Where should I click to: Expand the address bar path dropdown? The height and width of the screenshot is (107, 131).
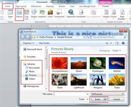(84, 37)
